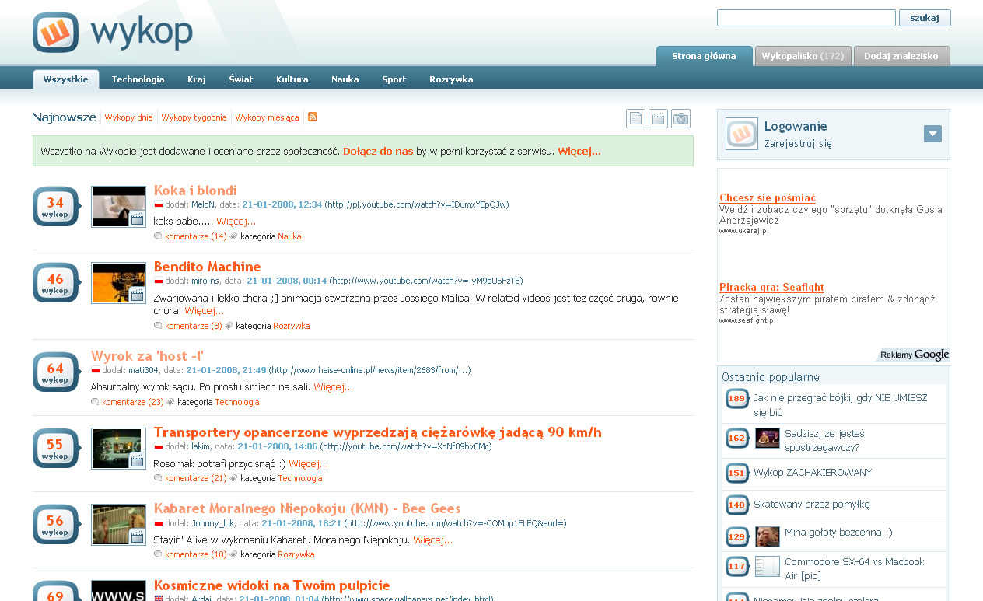Open the Piracka gra: Seafight ad link
This screenshot has height=601, width=983.
pyautogui.click(x=771, y=287)
